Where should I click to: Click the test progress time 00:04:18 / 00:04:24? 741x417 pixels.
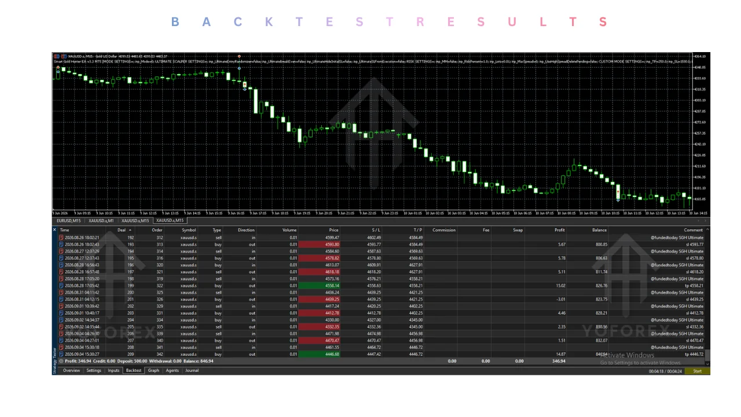click(x=665, y=371)
